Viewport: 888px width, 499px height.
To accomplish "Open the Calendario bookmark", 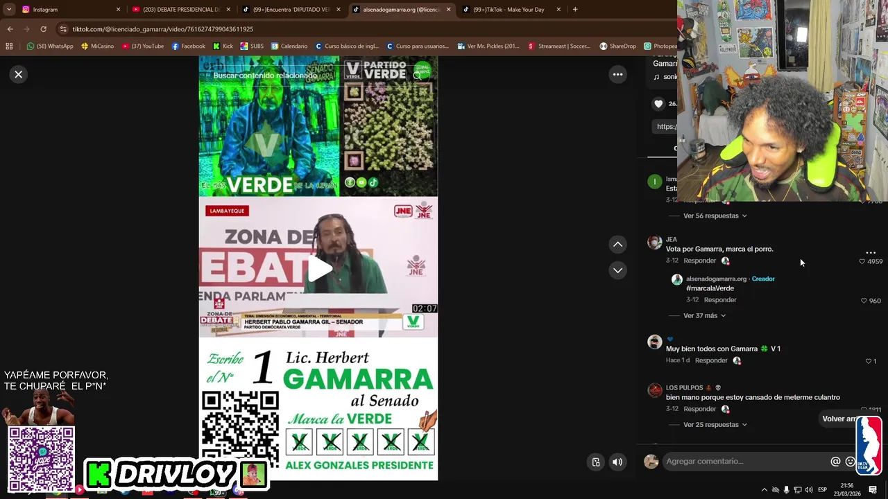I will tap(289, 46).
